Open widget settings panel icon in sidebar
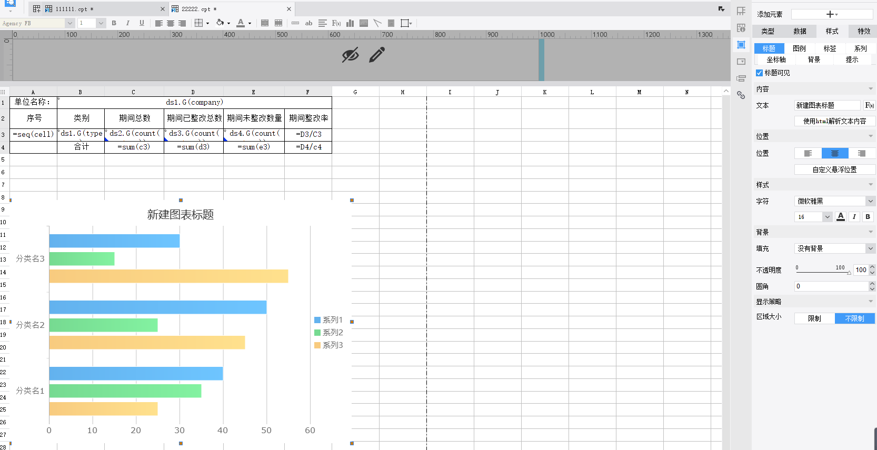Viewport: 877px width, 450px height. point(741,62)
